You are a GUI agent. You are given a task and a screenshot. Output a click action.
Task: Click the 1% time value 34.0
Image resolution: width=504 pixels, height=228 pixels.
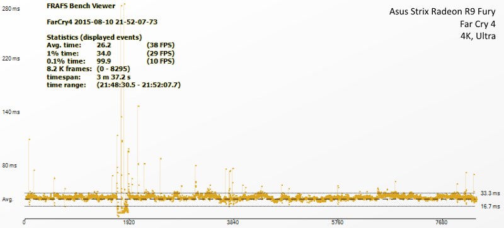tap(104, 53)
